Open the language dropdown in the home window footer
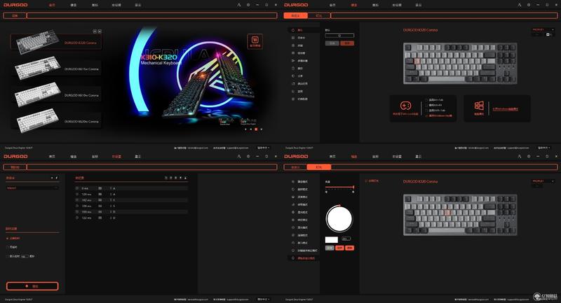 (x=264, y=148)
